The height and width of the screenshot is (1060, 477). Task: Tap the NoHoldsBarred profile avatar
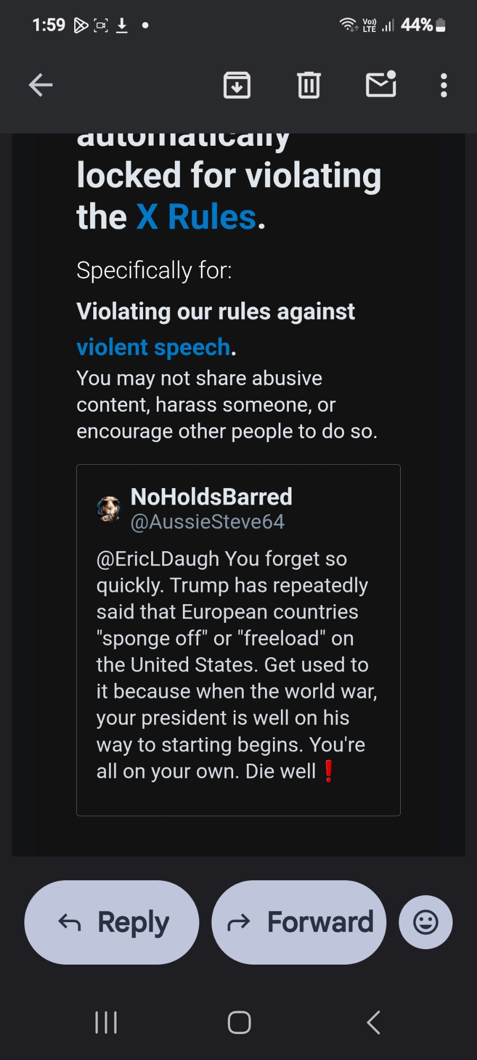pos(109,509)
